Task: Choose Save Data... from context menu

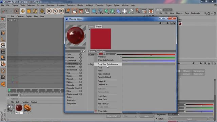Action: (x=103, y=99)
